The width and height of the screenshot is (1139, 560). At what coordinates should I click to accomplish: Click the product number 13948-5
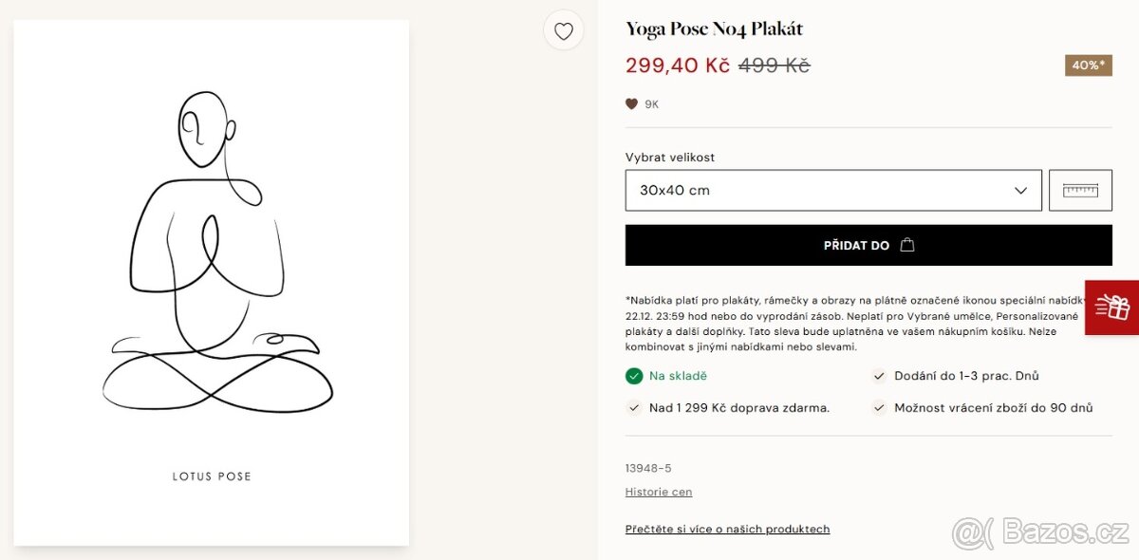(x=648, y=468)
